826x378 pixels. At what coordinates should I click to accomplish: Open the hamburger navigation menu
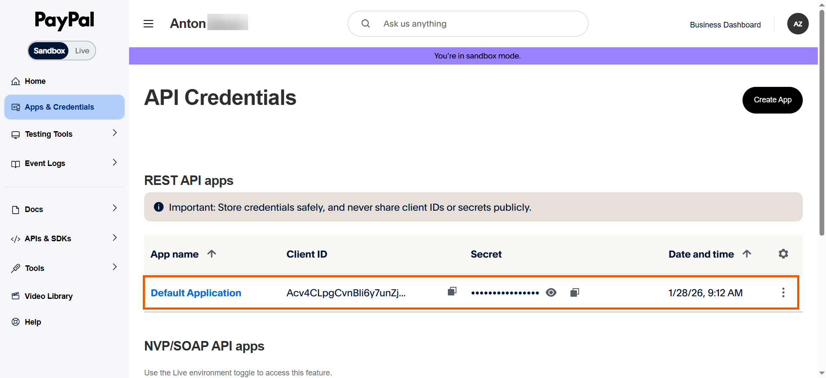coord(148,24)
